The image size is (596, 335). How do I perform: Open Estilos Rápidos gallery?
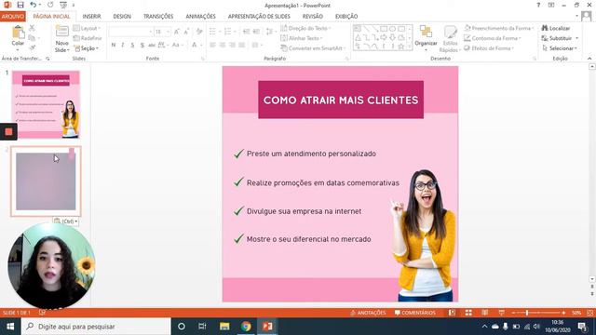(449, 39)
